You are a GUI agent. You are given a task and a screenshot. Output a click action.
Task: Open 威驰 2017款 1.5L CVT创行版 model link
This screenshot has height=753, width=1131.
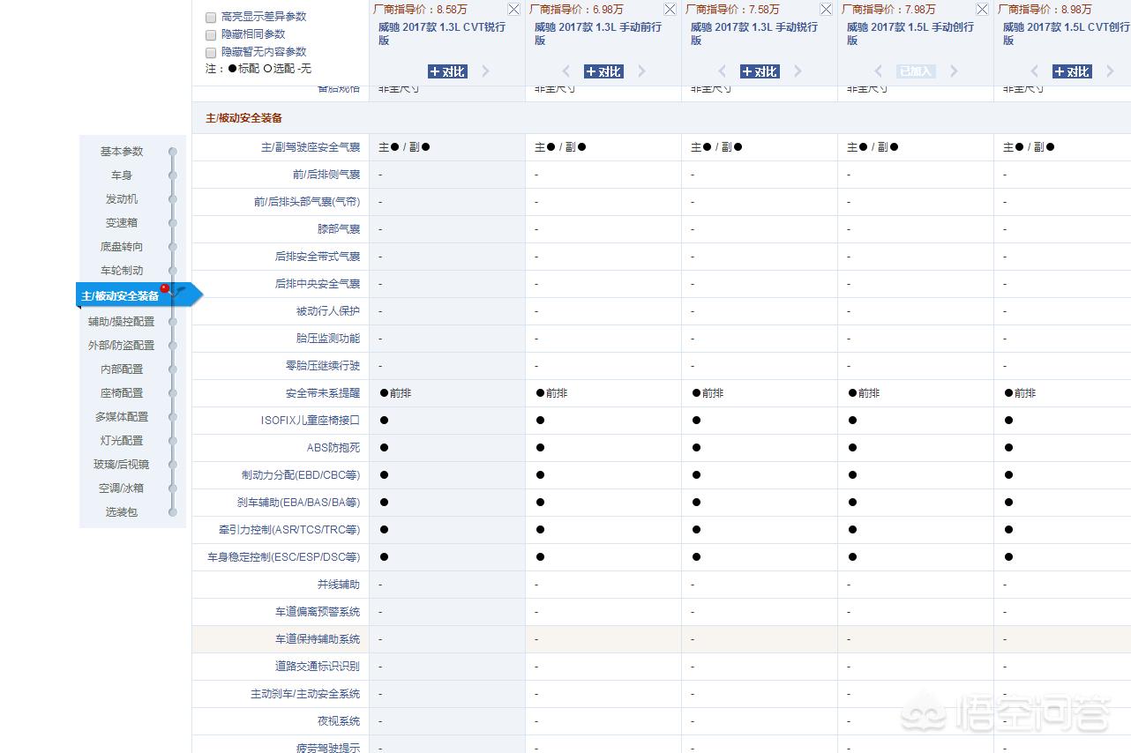click(1066, 34)
